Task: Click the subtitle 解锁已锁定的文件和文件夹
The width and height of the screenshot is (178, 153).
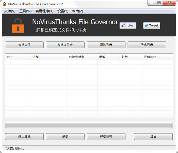Action: point(61,30)
